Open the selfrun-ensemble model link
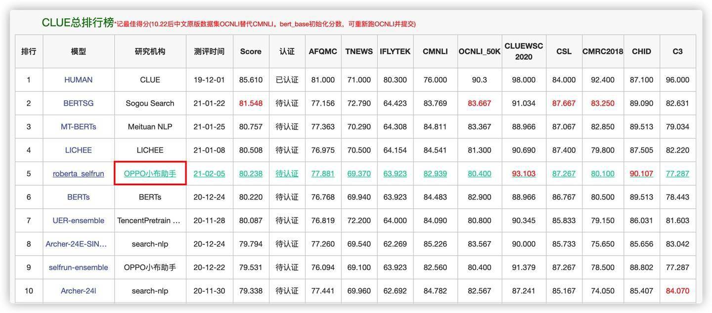The image size is (712, 313). pos(78,266)
